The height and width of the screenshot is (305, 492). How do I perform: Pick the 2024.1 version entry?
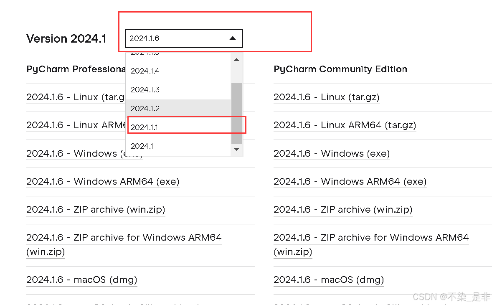(178, 146)
